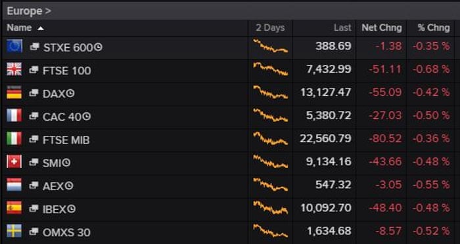Sort by the Net Chng column header
460x244 pixels.
point(382,28)
